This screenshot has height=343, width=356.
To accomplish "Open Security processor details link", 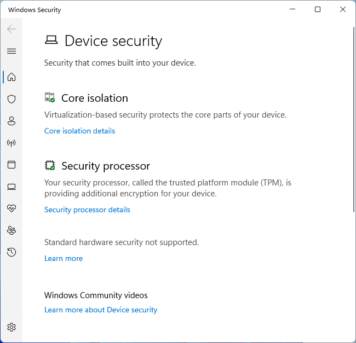I will [87, 210].
